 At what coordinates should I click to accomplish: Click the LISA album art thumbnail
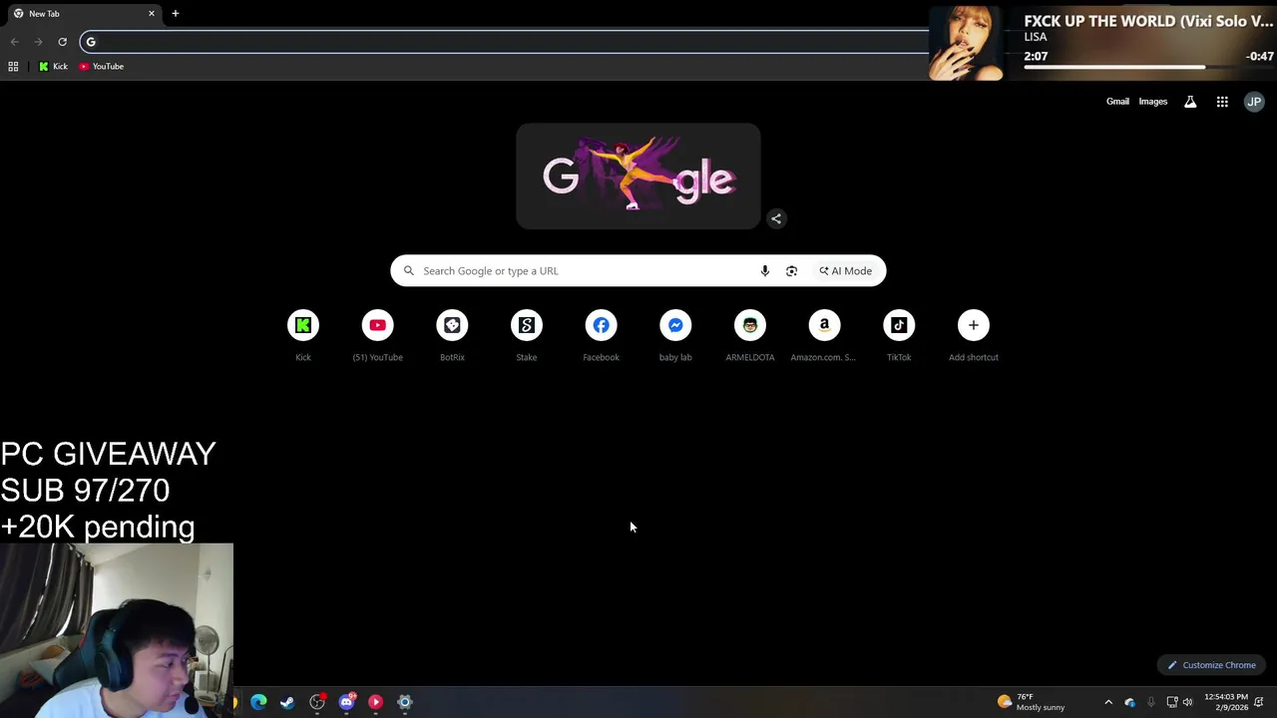966,43
